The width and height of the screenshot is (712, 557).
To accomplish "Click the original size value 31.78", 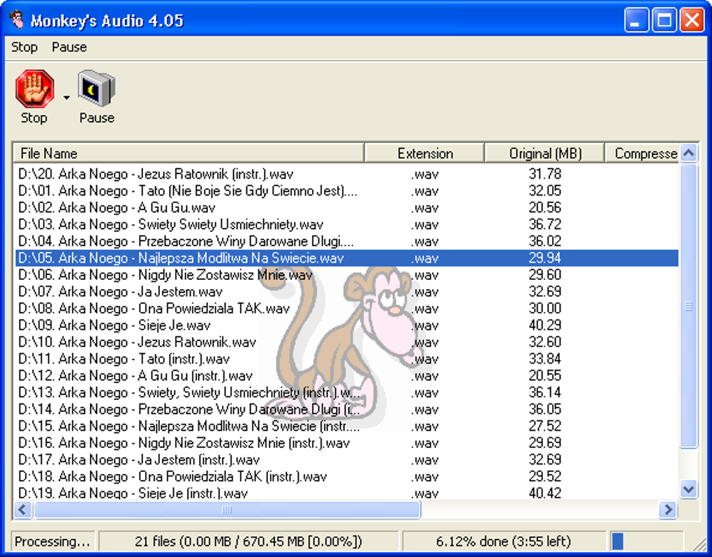I will [545, 174].
